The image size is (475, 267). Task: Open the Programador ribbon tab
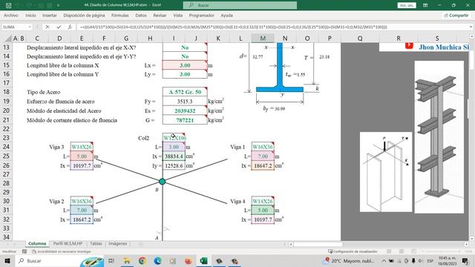point(201,15)
